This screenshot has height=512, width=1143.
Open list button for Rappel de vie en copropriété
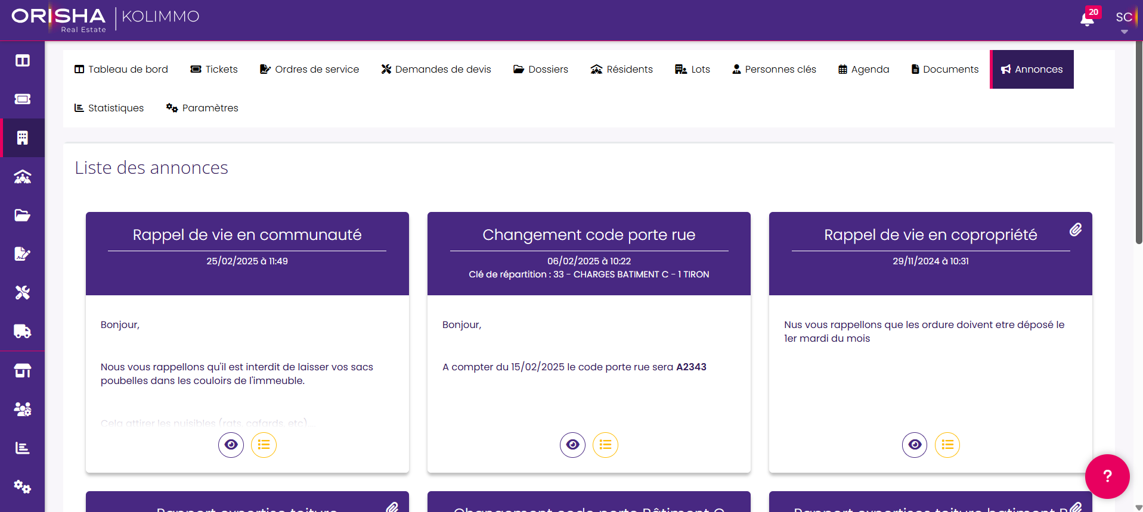947,445
